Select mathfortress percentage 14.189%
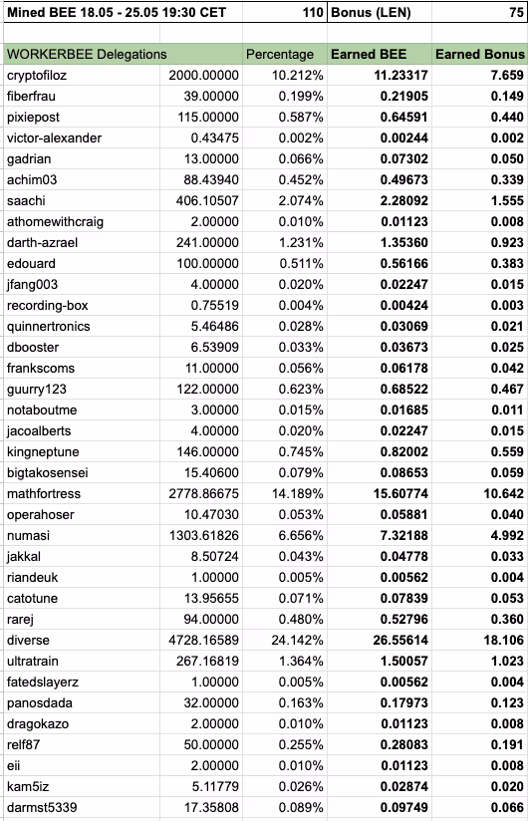The image size is (528, 821). [x=285, y=494]
